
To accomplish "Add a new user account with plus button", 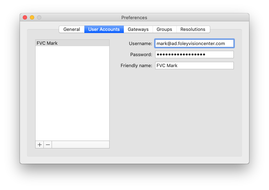I will (39, 145).
